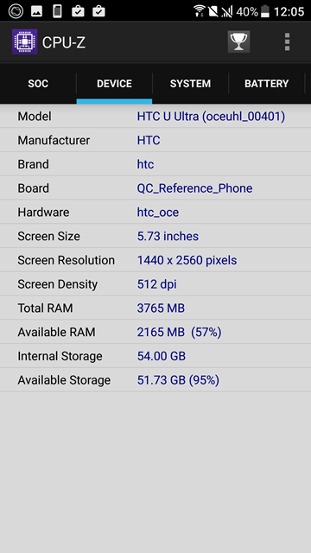The image size is (311, 553).
Task: Open the three-dot overflow menu
Action: 287,42
